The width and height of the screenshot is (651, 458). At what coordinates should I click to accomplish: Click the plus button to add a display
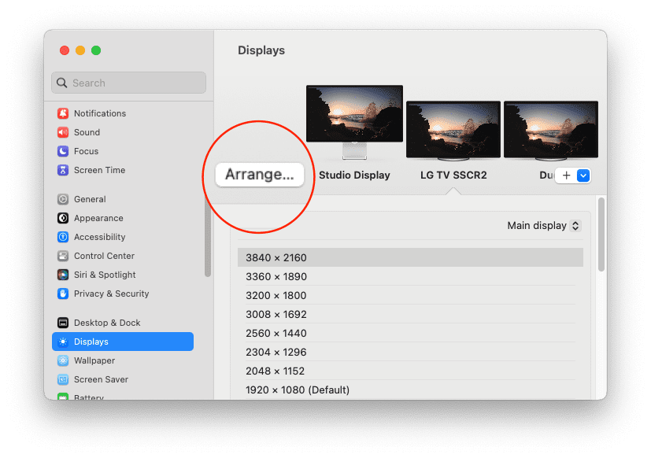tap(567, 175)
